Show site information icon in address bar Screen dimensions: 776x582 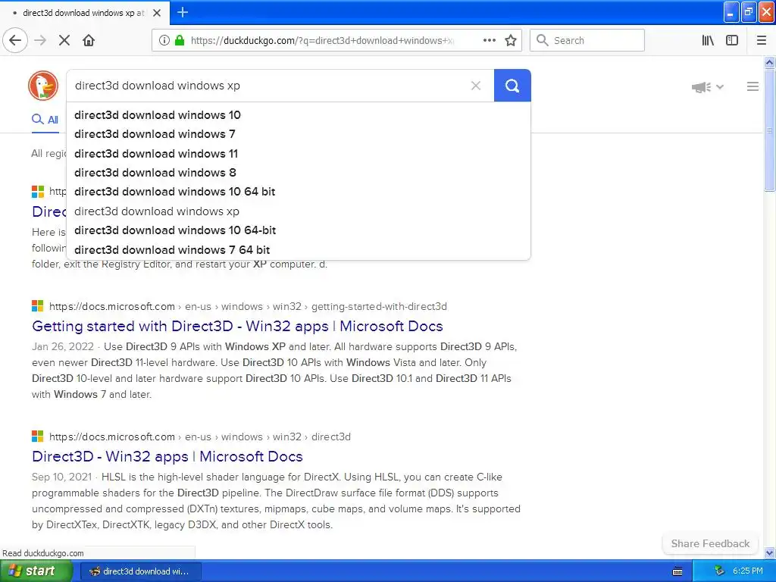point(164,40)
